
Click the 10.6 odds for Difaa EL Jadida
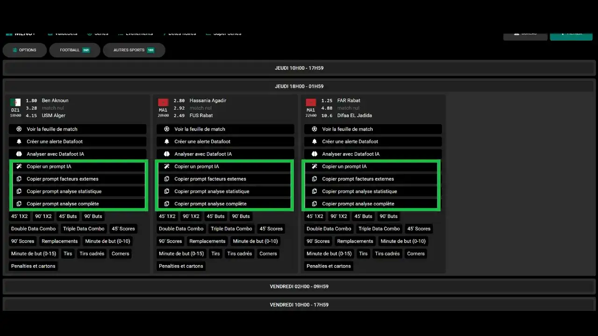327,116
